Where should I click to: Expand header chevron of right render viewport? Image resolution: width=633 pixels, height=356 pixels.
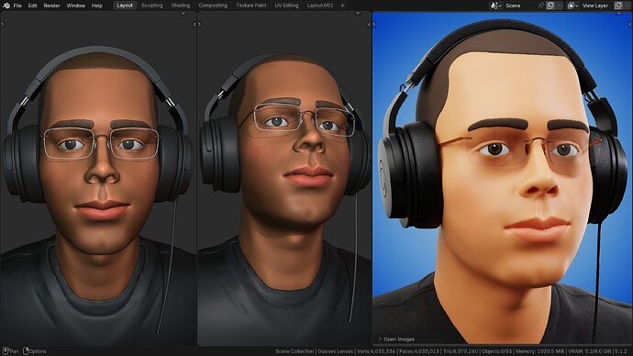click(619, 14)
